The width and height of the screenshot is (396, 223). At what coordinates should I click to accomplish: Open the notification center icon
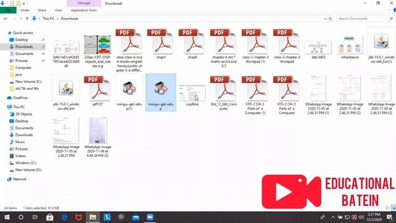(x=390, y=217)
